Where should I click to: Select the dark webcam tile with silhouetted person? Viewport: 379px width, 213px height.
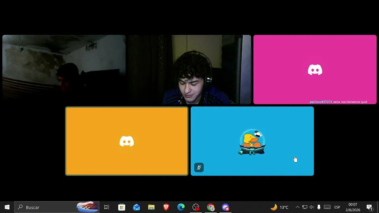(64, 70)
